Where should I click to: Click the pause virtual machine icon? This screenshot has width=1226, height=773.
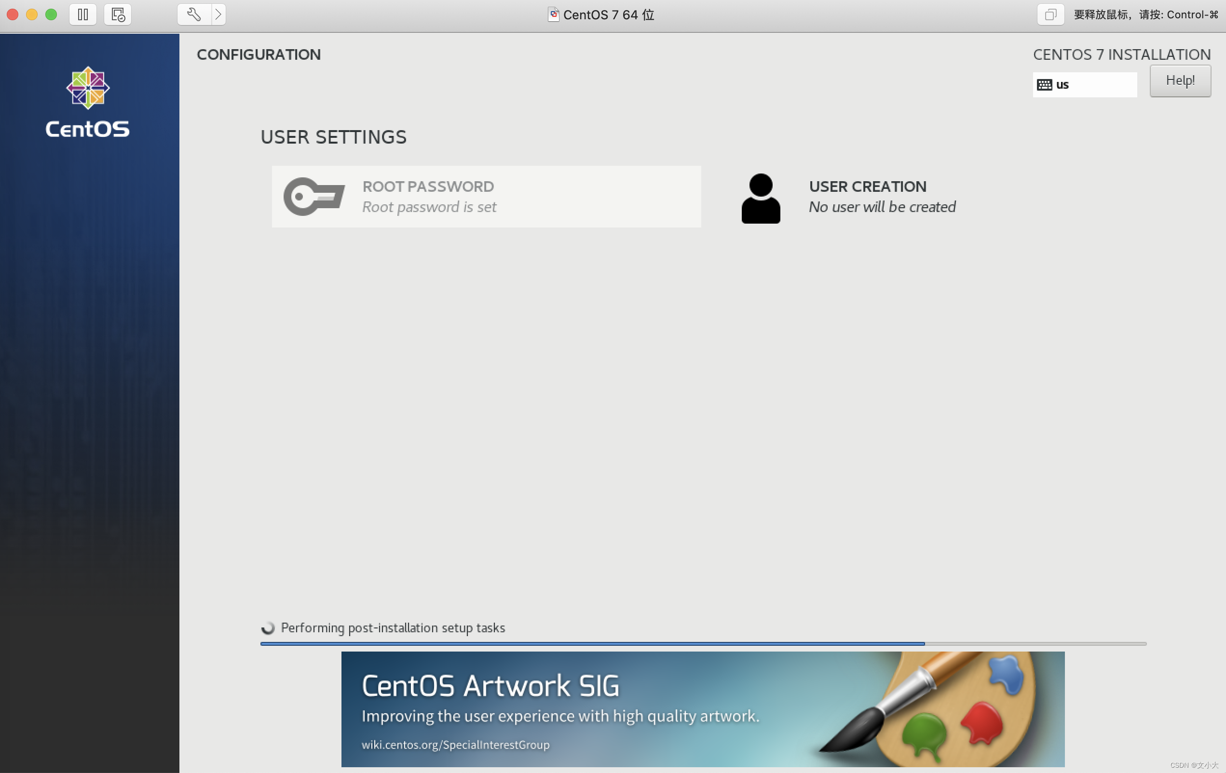[82, 14]
